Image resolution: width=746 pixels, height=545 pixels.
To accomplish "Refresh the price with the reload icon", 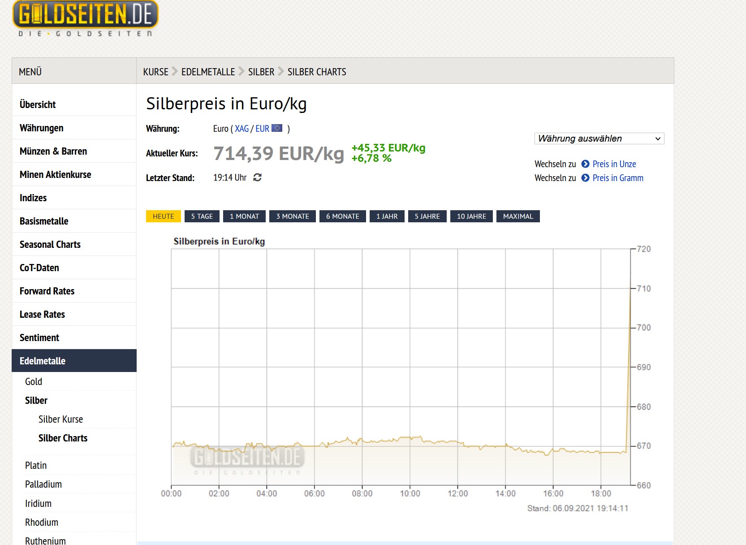I will (257, 177).
